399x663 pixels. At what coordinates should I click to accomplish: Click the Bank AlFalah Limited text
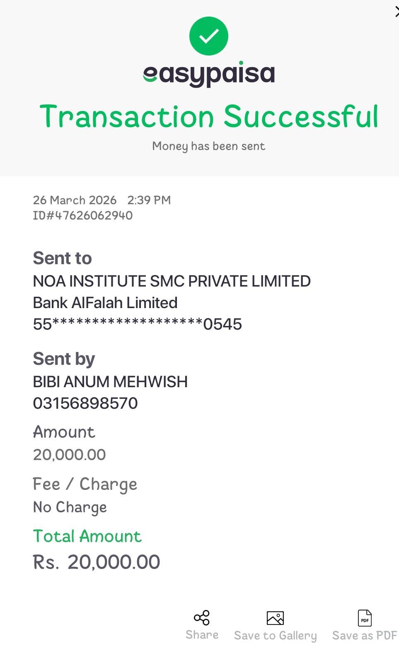click(x=105, y=303)
